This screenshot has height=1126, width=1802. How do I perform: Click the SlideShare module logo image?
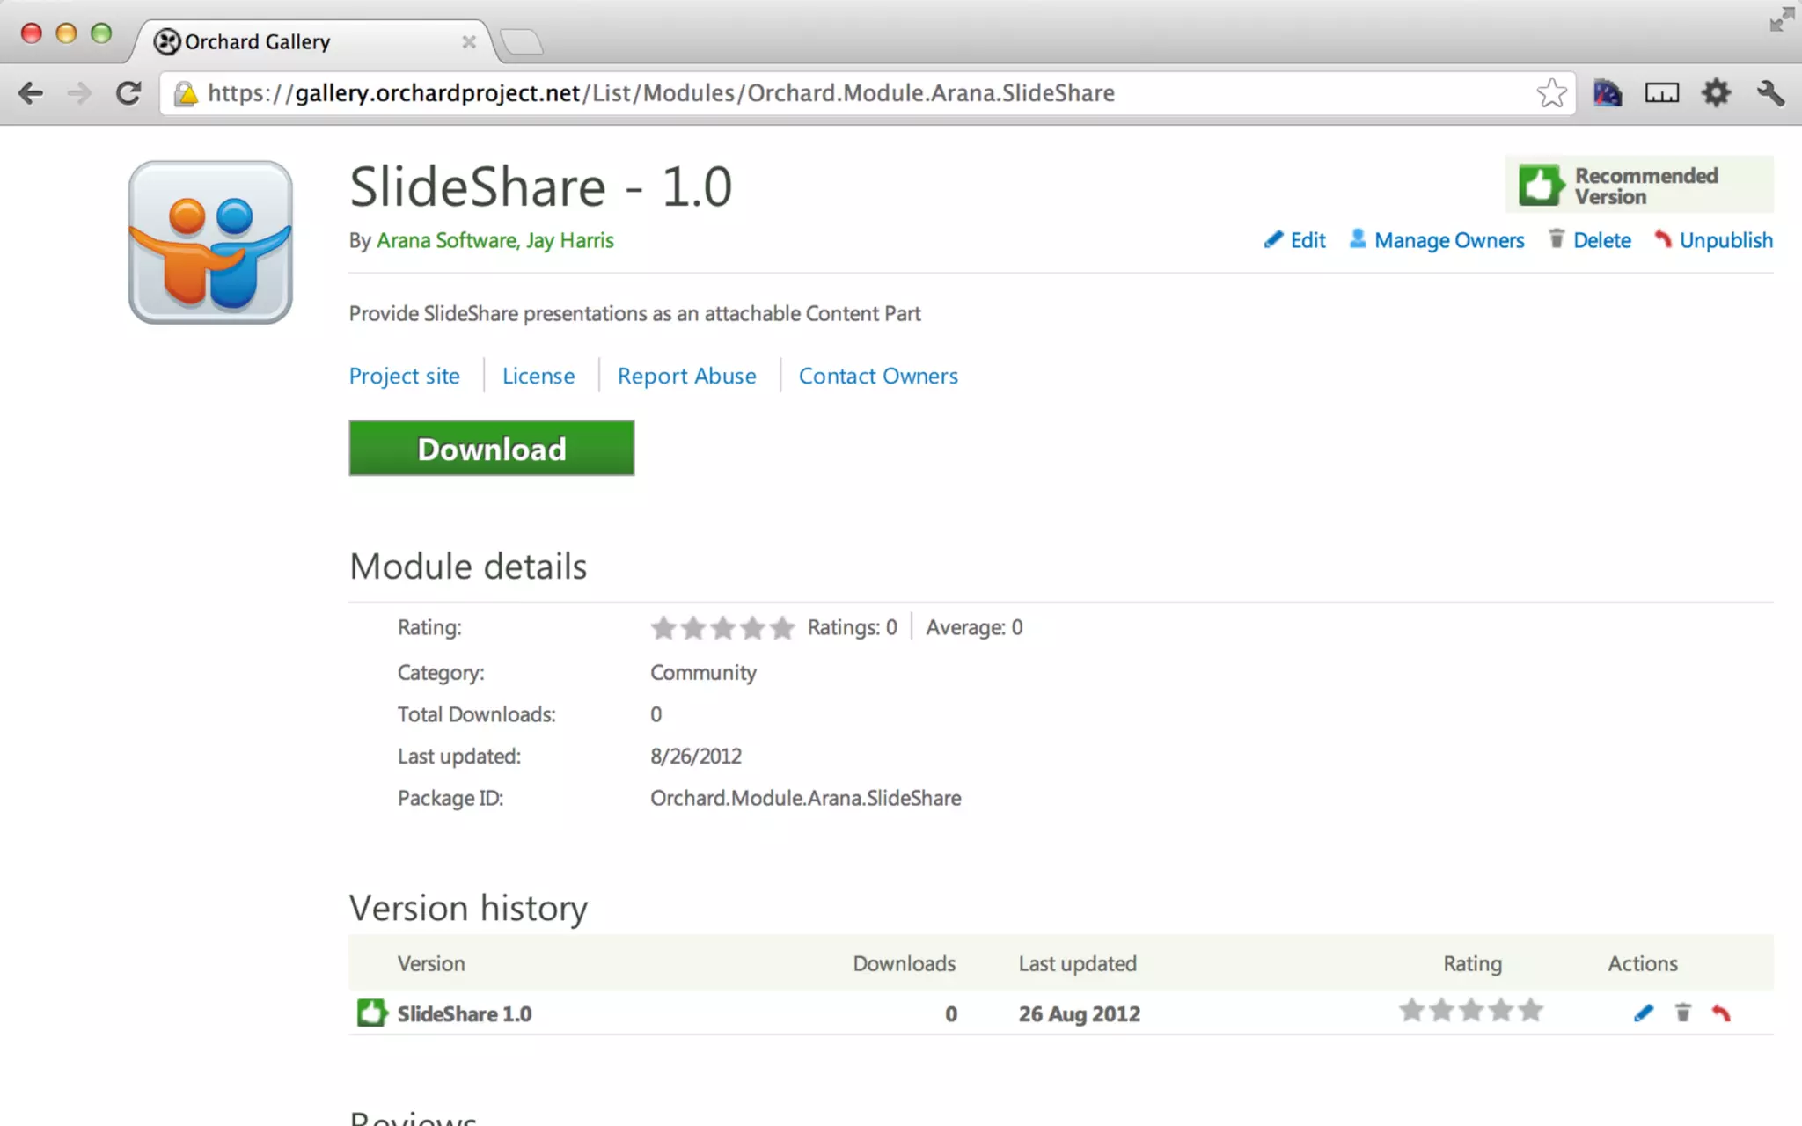(x=210, y=242)
